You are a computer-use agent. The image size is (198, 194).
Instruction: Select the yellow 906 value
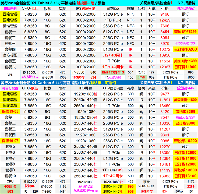(x=130, y=191)
